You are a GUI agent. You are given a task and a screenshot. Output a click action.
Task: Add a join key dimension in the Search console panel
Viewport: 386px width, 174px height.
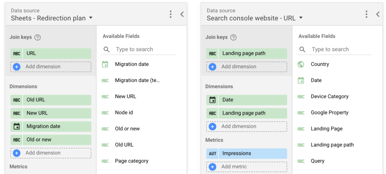click(x=247, y=67)
